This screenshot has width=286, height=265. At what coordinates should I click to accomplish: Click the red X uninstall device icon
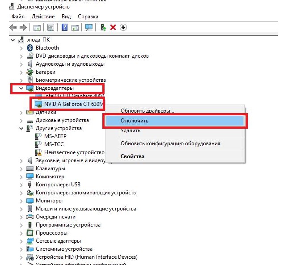pyautogui.click(x=113, y=28)
